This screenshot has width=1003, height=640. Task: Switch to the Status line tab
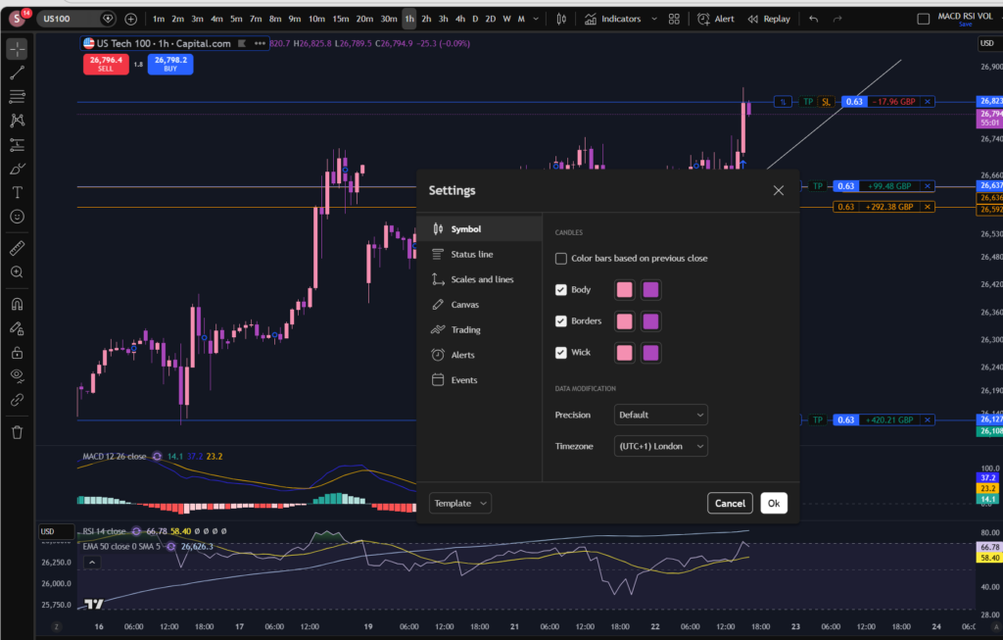(479, 254)
